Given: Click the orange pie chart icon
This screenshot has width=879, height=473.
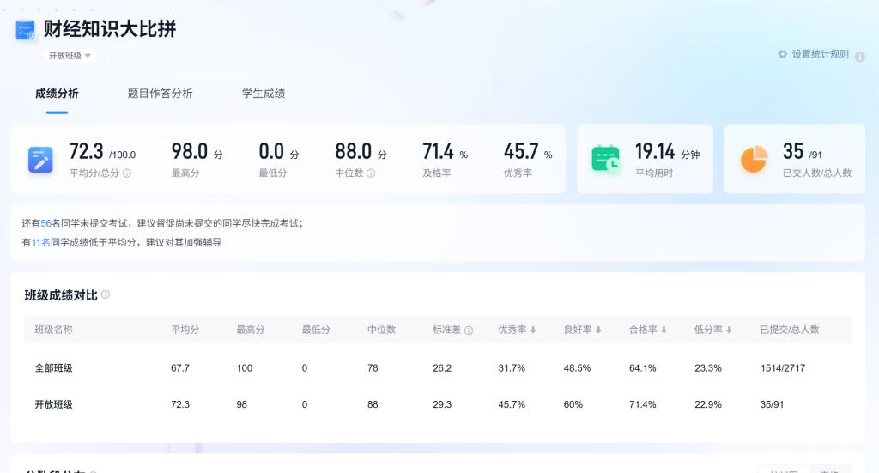Looking at the screenshot, I should click(754, 160).
